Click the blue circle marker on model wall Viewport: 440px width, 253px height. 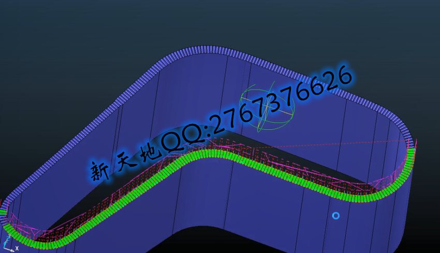pos(335,216)
